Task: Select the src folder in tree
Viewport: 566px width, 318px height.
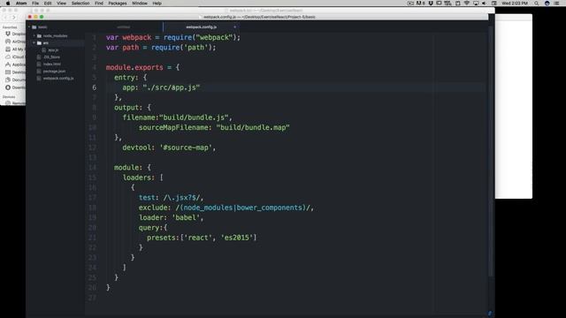Action: [x=46, y=43]
